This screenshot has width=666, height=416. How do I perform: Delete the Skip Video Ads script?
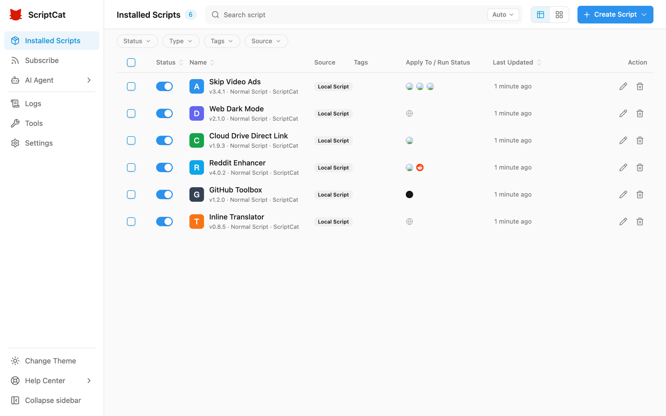(640, 87)
